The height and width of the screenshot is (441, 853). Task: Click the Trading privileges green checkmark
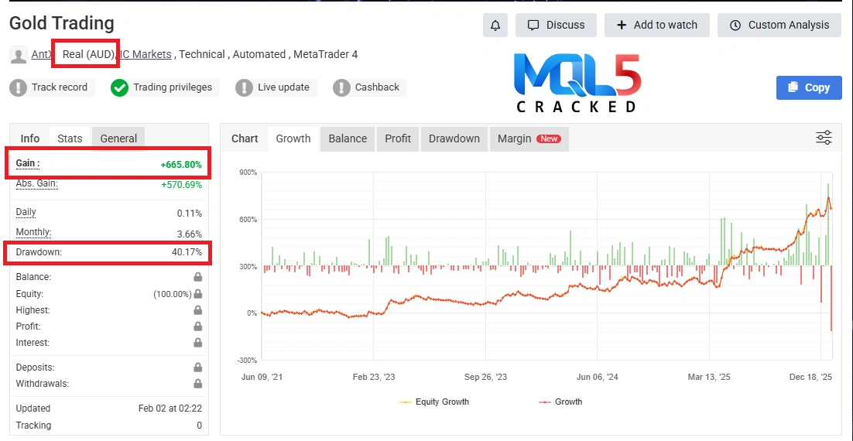[119, 87]
